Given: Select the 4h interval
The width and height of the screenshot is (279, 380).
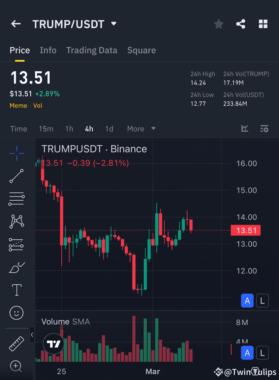Looking at the screenshot, I should click(89, 129).
